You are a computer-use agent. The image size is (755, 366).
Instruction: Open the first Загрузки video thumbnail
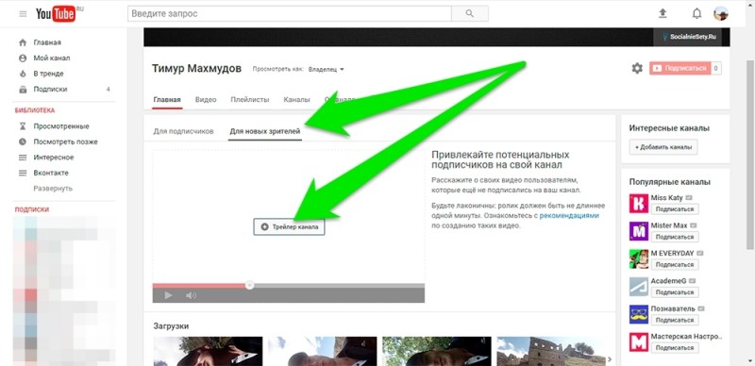click(x=208, y=351)
